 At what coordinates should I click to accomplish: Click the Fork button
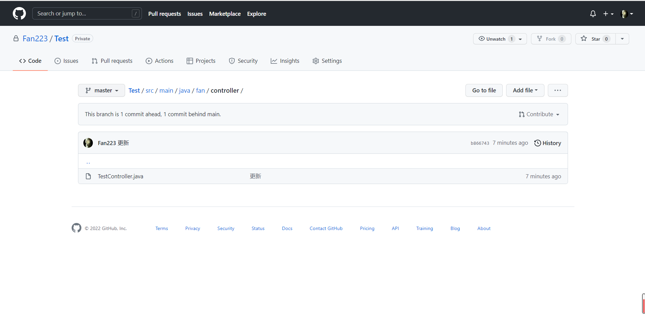(551, 39)
